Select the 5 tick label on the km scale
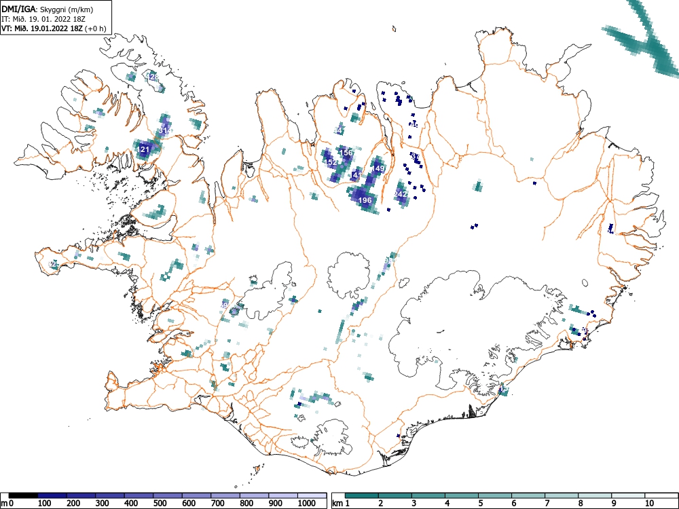This screenshot has height=509, width=679. click(x=480, y=504)
